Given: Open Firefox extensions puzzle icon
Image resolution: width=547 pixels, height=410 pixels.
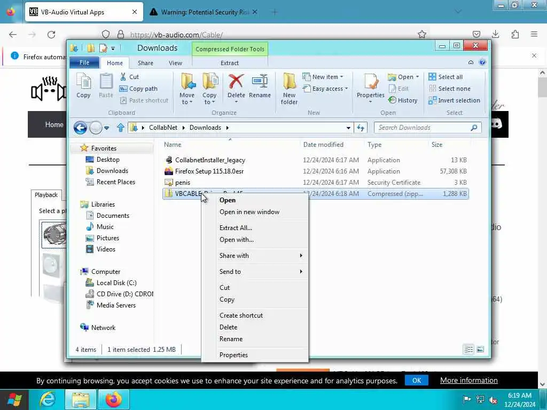Looking at the screenshot, I should pyautogui.click(x=515, y=34).
